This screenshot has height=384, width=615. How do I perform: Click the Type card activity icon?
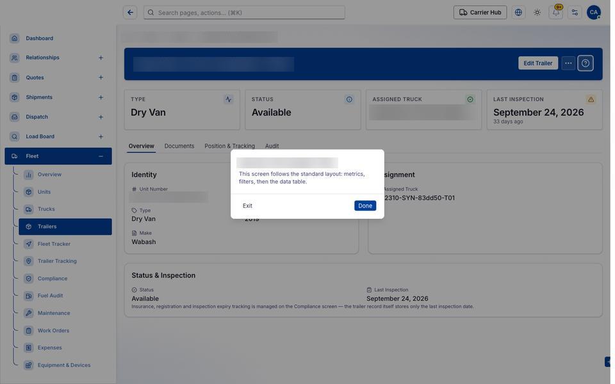pos(228,100)
